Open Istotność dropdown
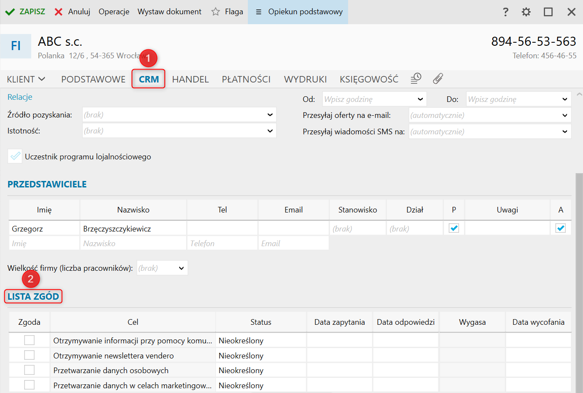This screenshot has width=583, height=393. 179,131
